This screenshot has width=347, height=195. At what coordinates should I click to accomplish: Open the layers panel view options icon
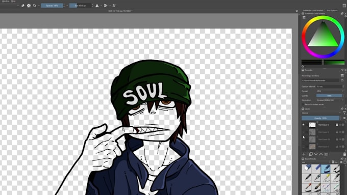point(344,118)
